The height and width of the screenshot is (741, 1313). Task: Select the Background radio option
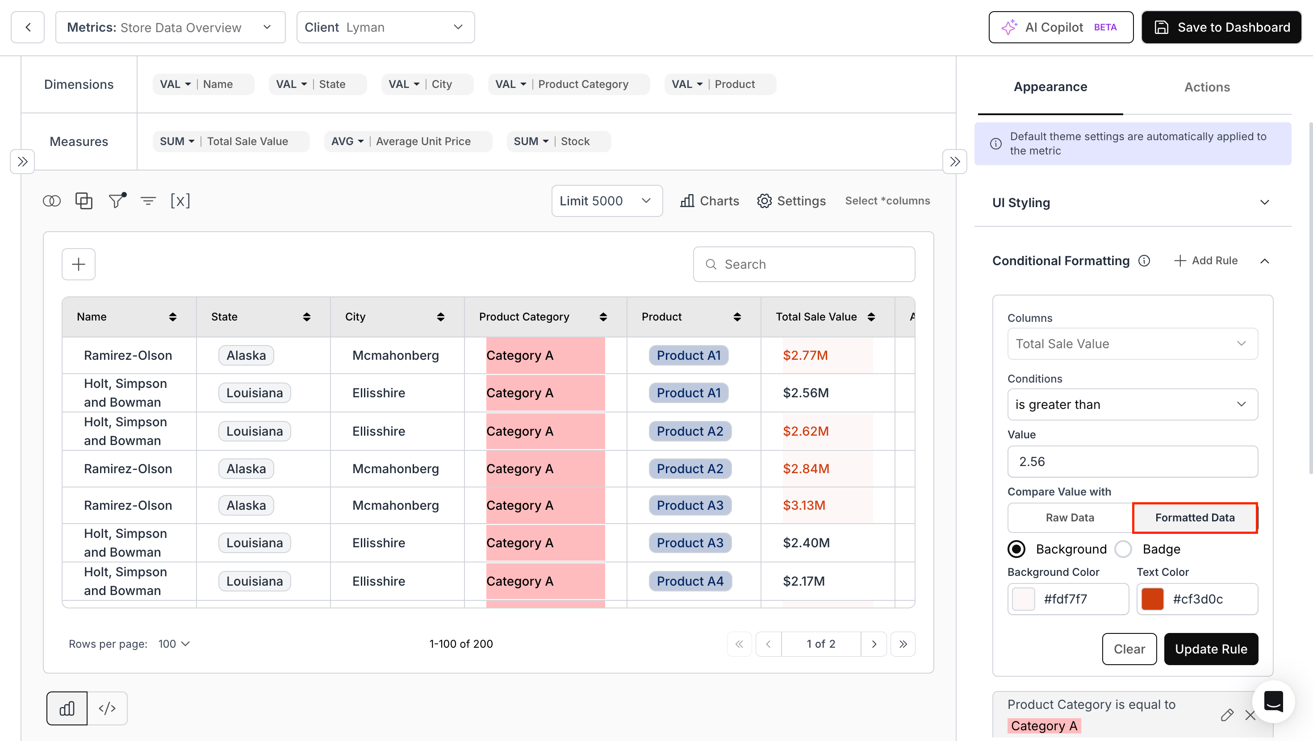1016,549
